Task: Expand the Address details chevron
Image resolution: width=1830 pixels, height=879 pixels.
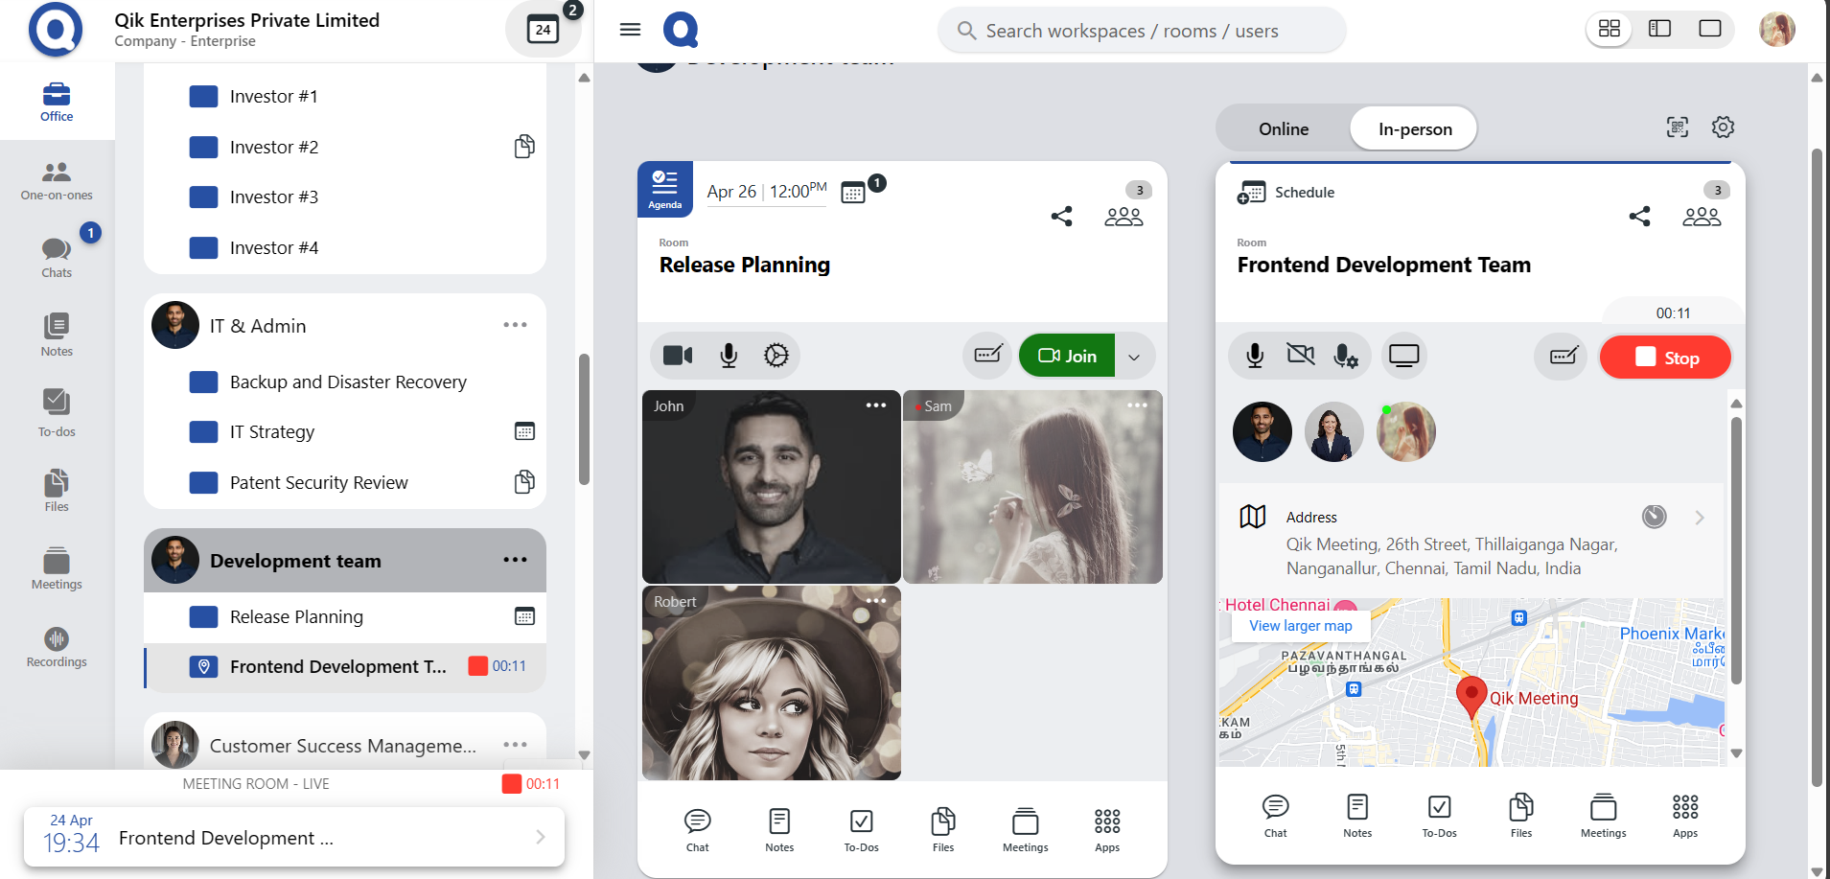Action: pos(1700,518)
